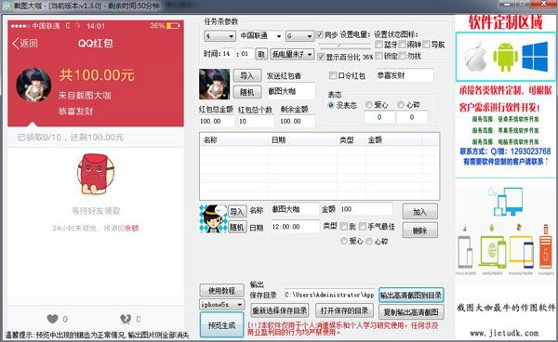This screenshot has height=342, width=558.
Task: Click 打开保存的目录 button
Action: 344,310
